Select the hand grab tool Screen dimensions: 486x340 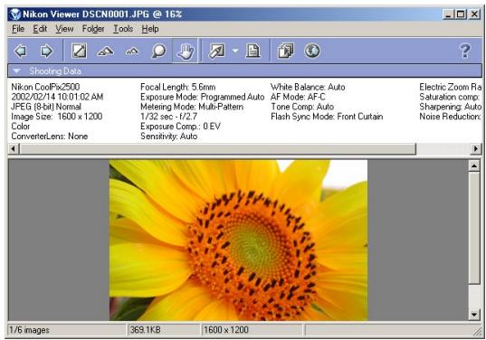pyautogui.click(x=185, y=52)
